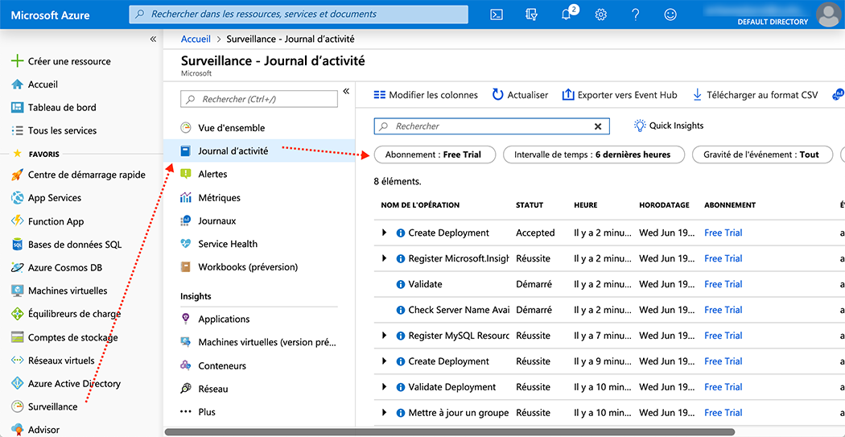Open Free Trial link in Check Server Name row

click(x=723, y=310)
